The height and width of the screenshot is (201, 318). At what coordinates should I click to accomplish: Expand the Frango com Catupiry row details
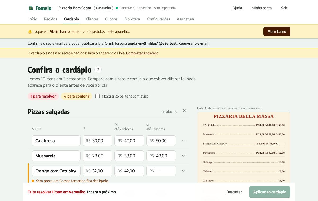pos(183,171)
